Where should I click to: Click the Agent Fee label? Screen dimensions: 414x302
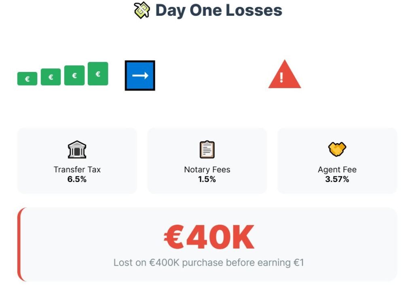pos(337,169)
